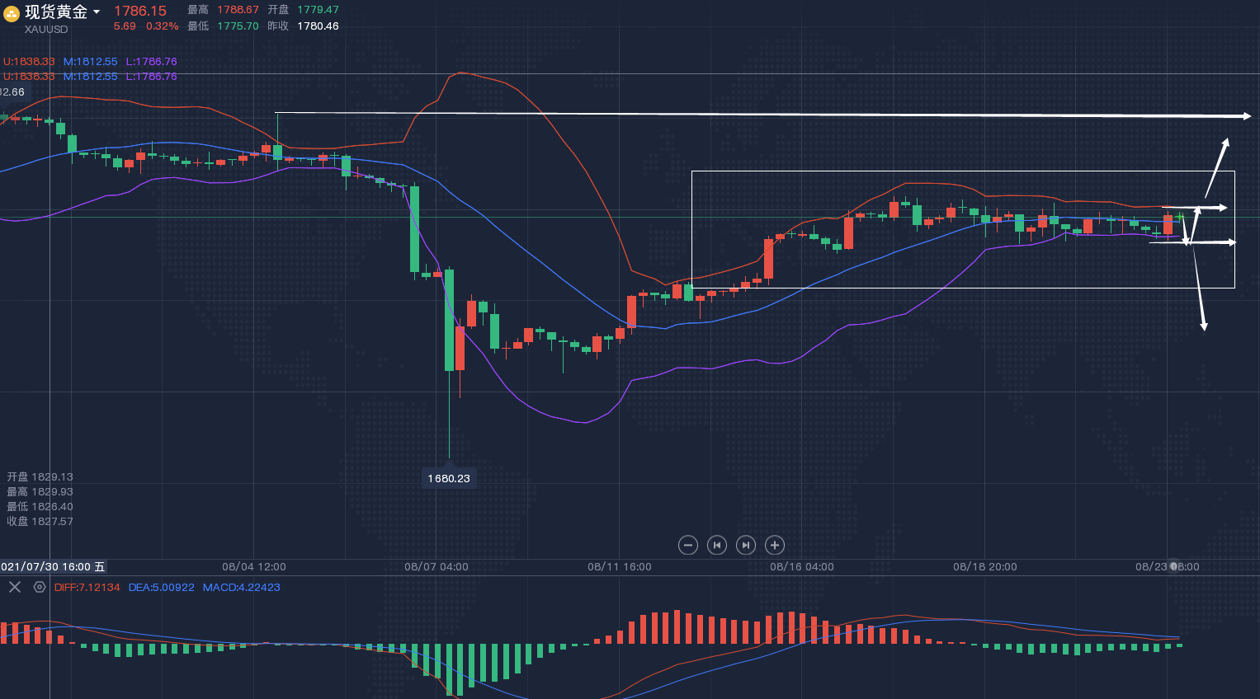
Task: Click the 08/23 08:00 time axis label
Action: pos(1168,567)
